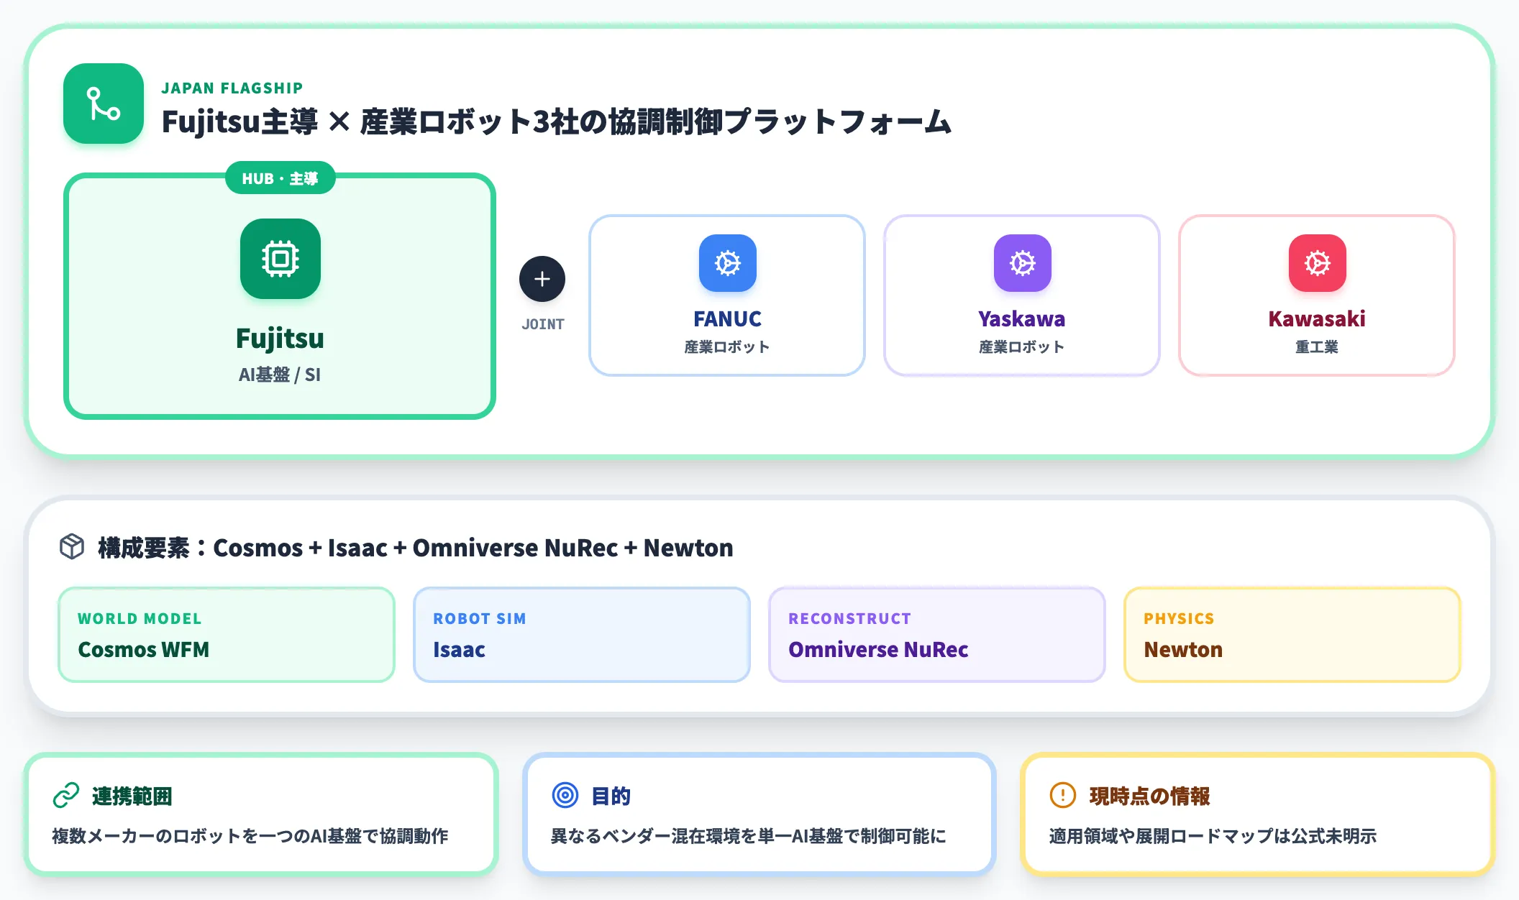The height and width of the screenshot is (900, 1519).
Task: Click the dark plus JOINT circle
Action: point(542,279)
